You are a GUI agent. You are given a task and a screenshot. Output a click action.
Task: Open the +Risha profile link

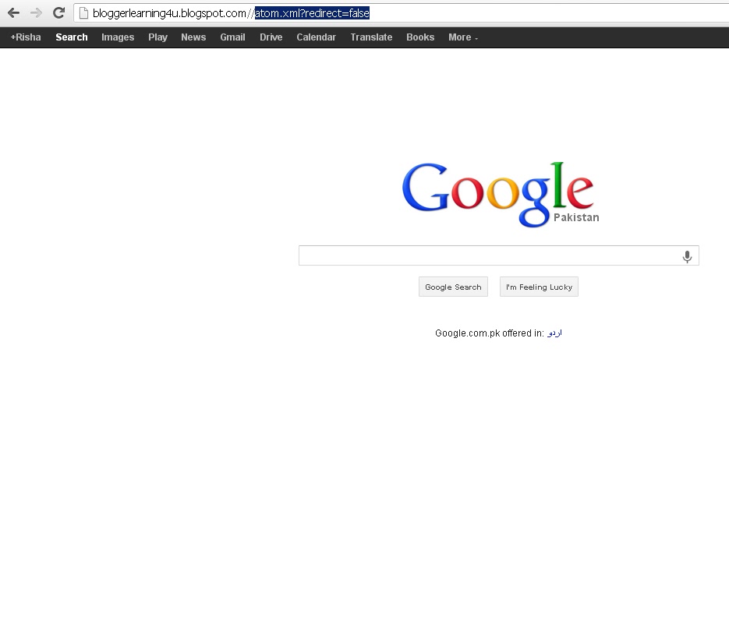point(26,37)
